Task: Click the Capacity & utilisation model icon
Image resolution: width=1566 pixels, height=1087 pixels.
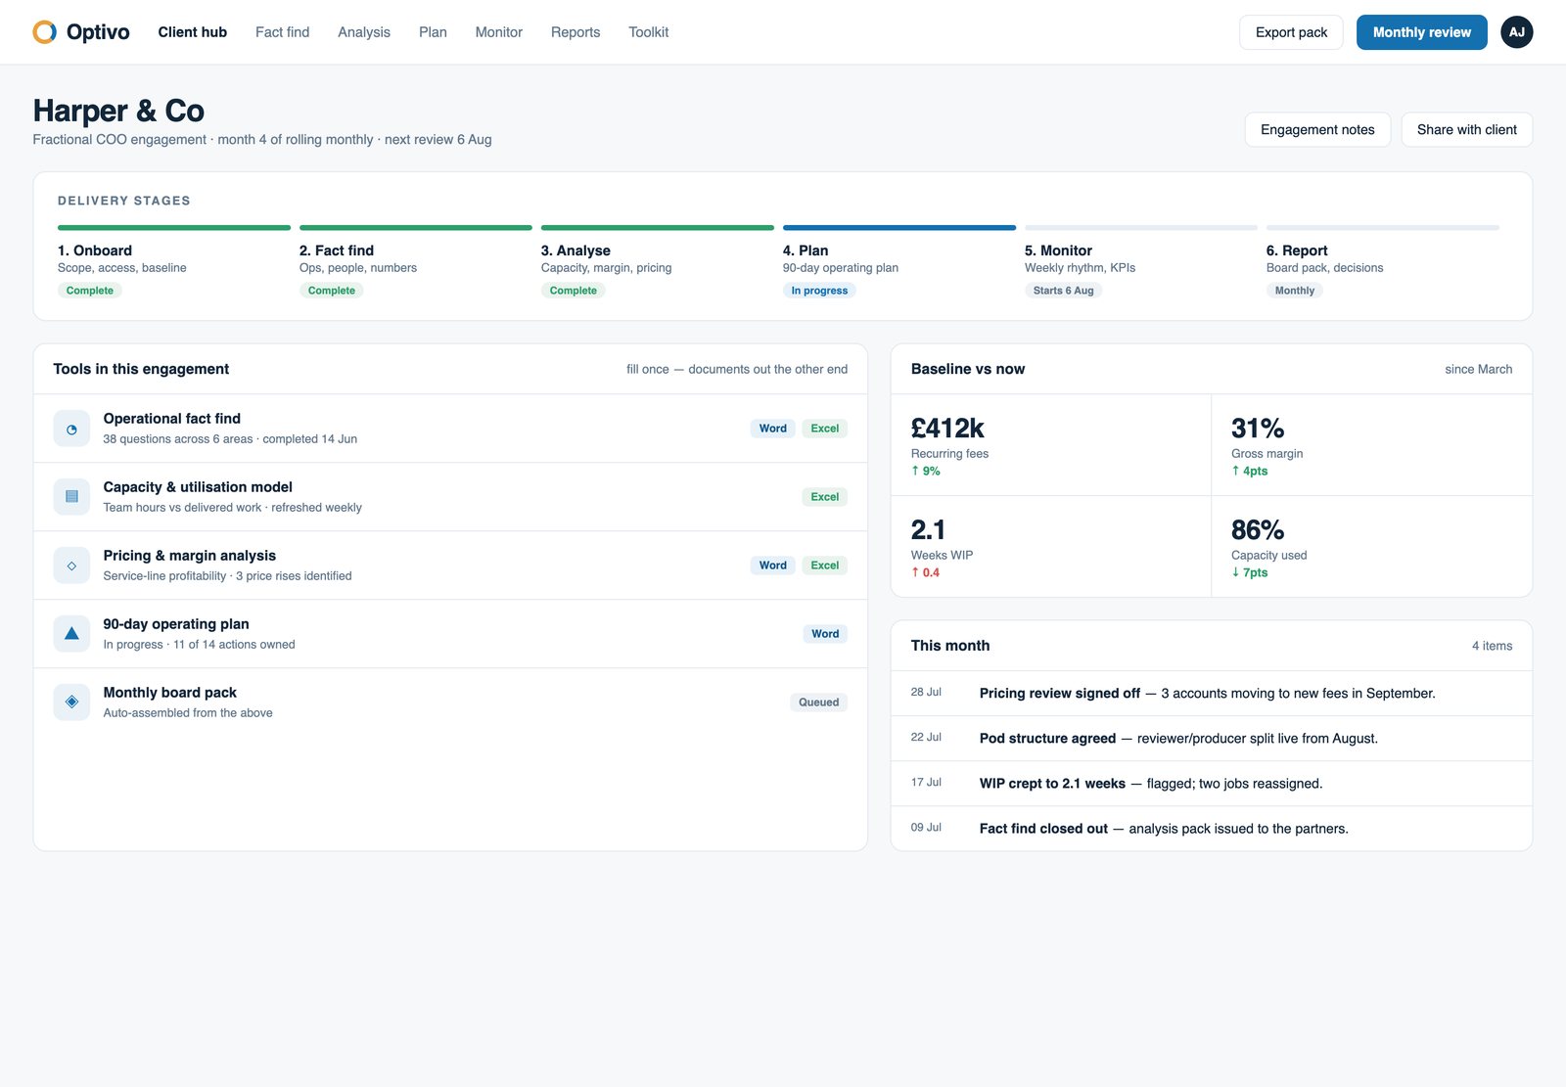Action: (x=71, y=497)
